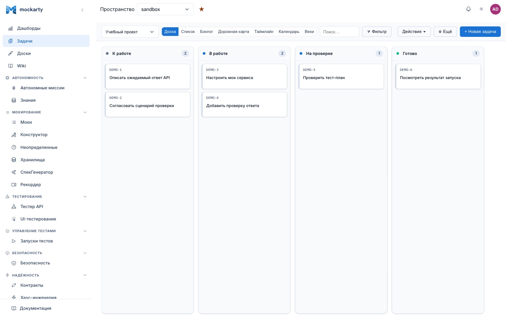Click the Поиск search field
Image resolution: width=510 pixels, height=319 pixels.
point(339,32)
